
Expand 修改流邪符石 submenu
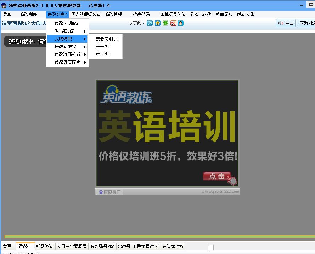coord(68,54)
